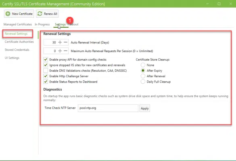The width and height of the screenshot is (236, 161).
Task: Click the Apply button for NTP server
Action: click(145, 108)
